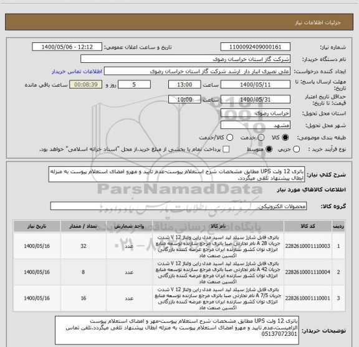Click the response deadline date 1400/05/11

click(256, 85)
